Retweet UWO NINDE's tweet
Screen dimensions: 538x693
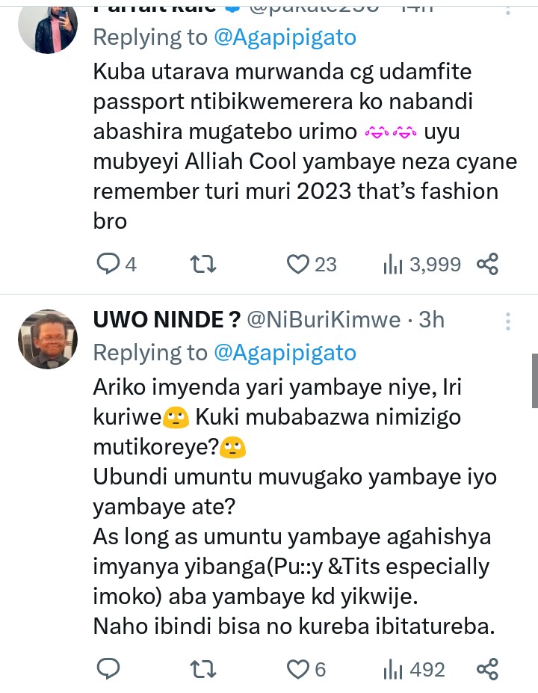200,669
